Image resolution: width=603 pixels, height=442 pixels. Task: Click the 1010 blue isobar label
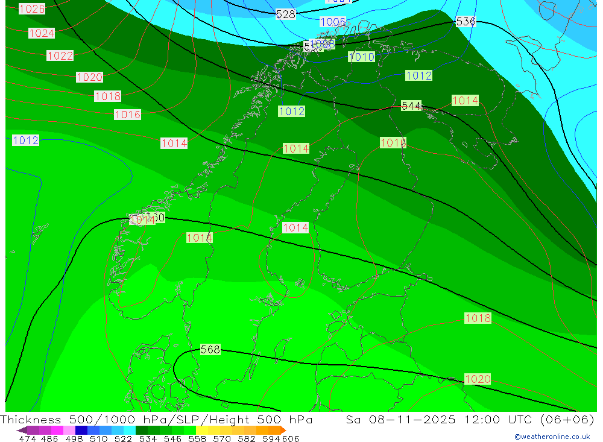click(x=361, y=57)
